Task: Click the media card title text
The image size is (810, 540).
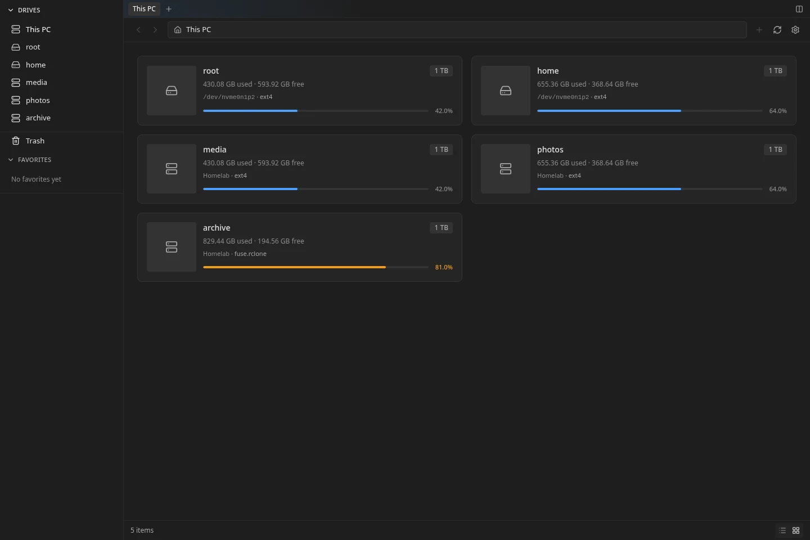Action: [x=215, y=150]
